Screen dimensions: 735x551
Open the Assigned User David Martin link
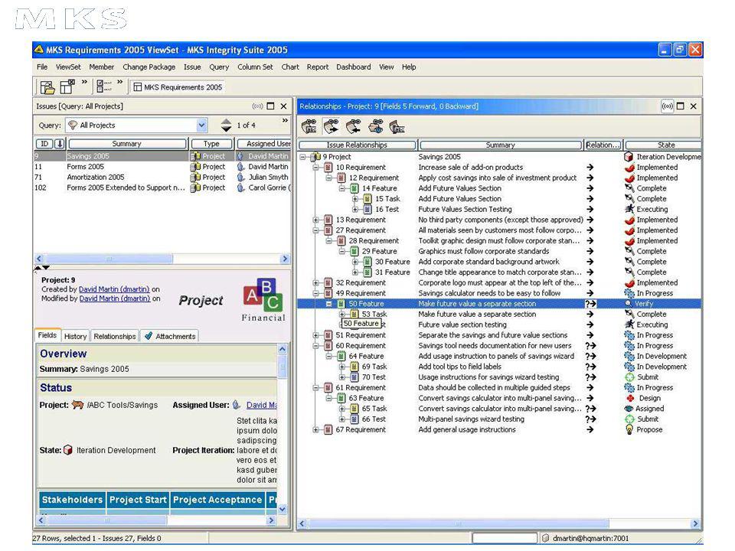(x=262, y=406)
